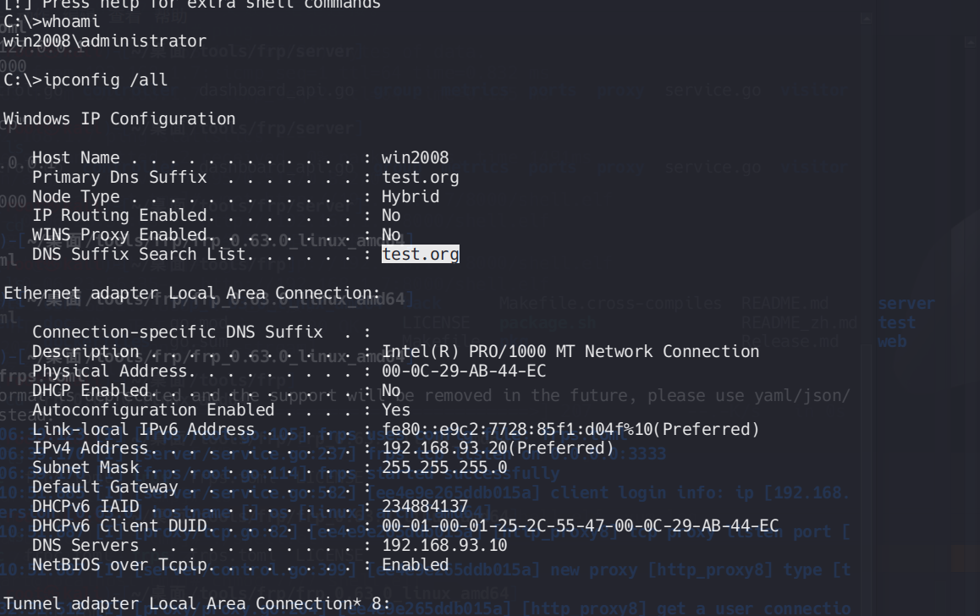Click the Physical Address row's MAC value
This screenshot has width=980, height=616.
coord(464,371)
